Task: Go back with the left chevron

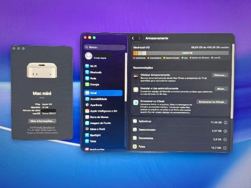Action: pos(133,38)
